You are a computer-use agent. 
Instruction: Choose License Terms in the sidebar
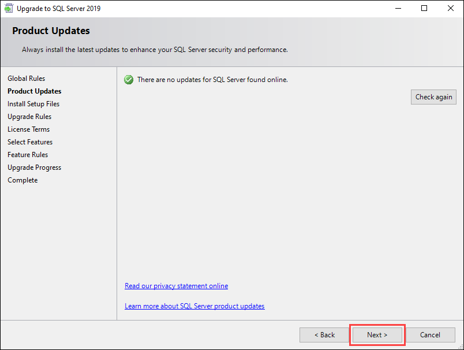point(28,129)
